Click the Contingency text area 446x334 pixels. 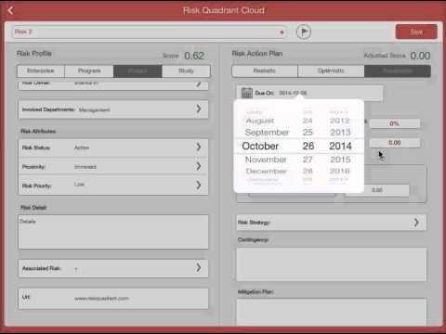pos(332,264)
